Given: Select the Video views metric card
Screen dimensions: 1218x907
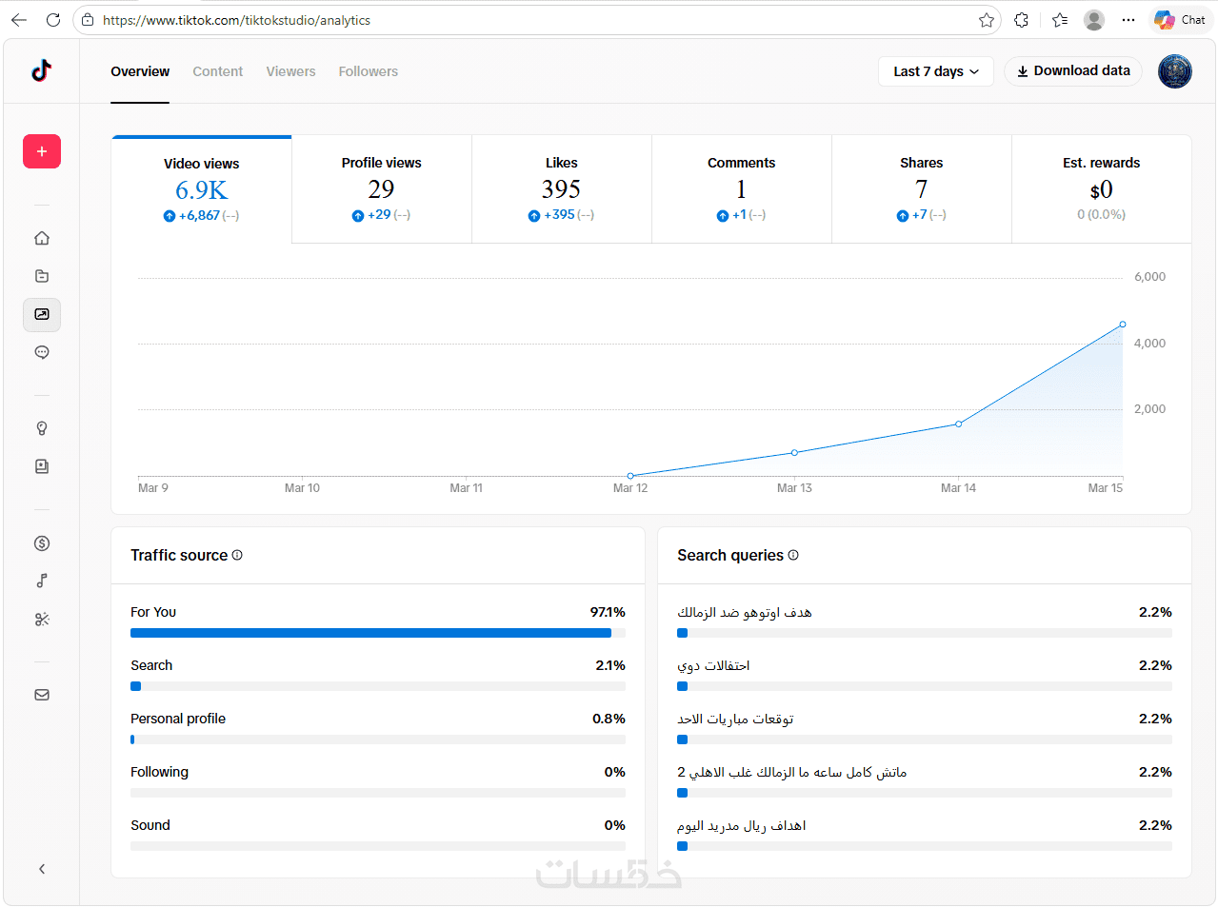Looking at the screenshot, I should (x=202, y=189).
